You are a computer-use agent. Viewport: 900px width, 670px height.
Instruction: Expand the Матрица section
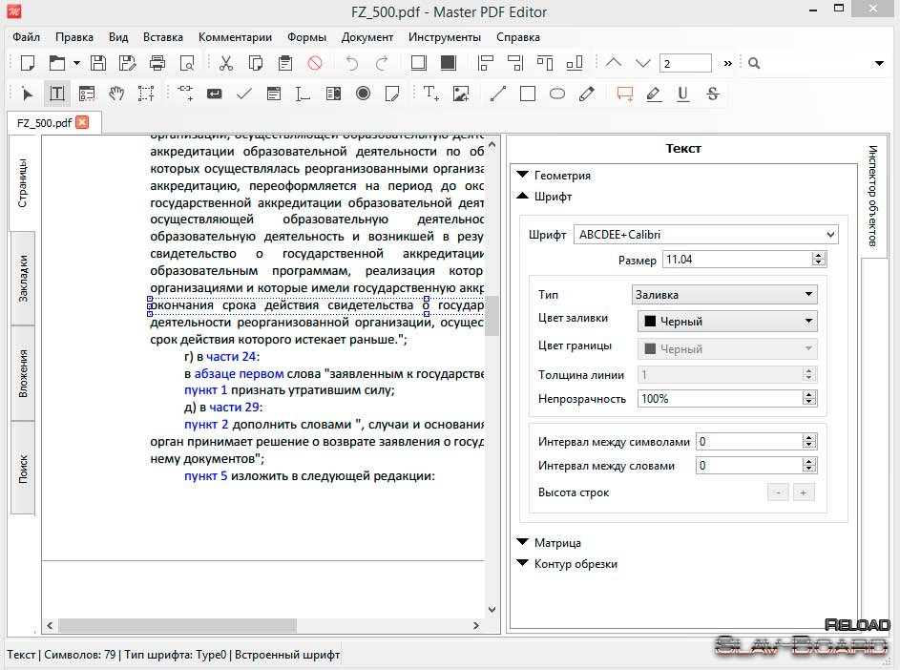click(x=523, y=542)
